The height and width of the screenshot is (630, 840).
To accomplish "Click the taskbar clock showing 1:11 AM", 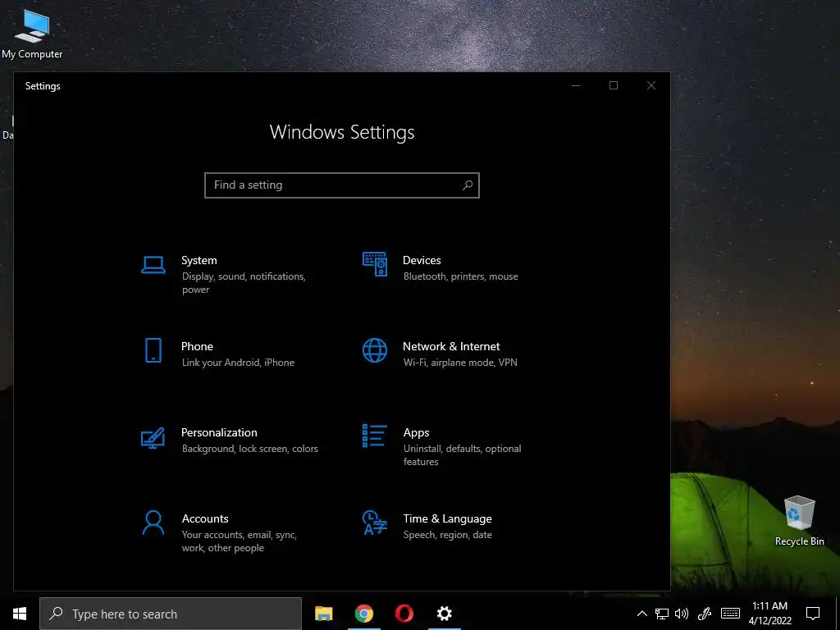I will pos(769,614).
